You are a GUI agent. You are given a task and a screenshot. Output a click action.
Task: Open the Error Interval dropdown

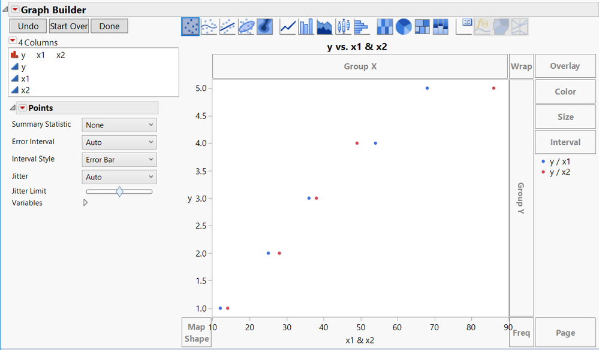tap(119, 142)
